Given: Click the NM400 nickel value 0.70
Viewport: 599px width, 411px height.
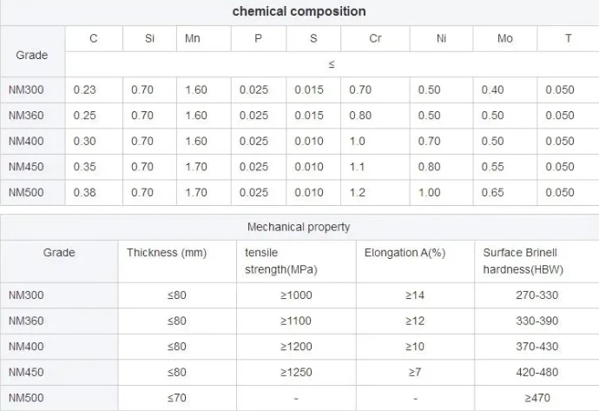Looking at the screenshot, I should pos(429,141).
